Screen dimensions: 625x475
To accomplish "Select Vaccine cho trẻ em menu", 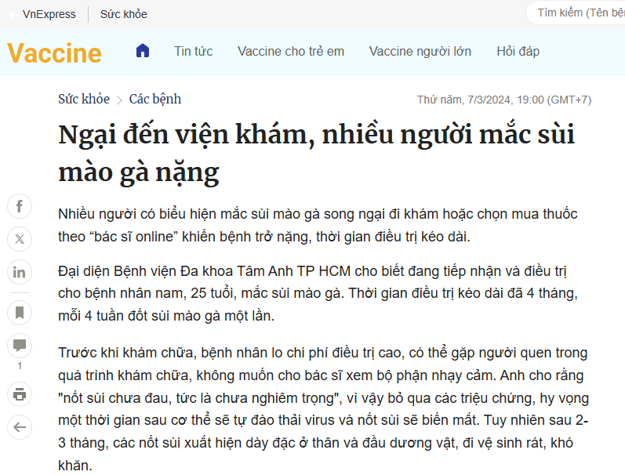I will click(291, 52).
